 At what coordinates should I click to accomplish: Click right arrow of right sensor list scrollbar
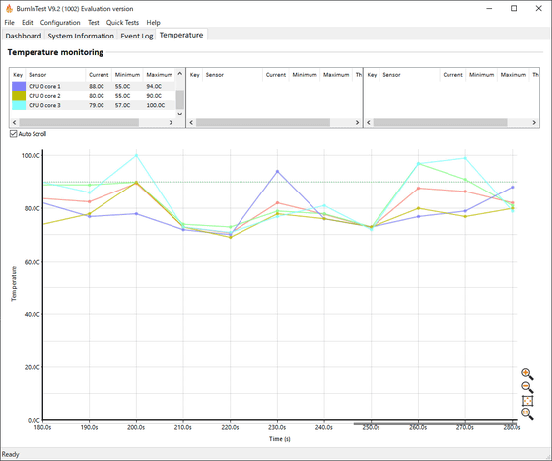pos(534,122)
